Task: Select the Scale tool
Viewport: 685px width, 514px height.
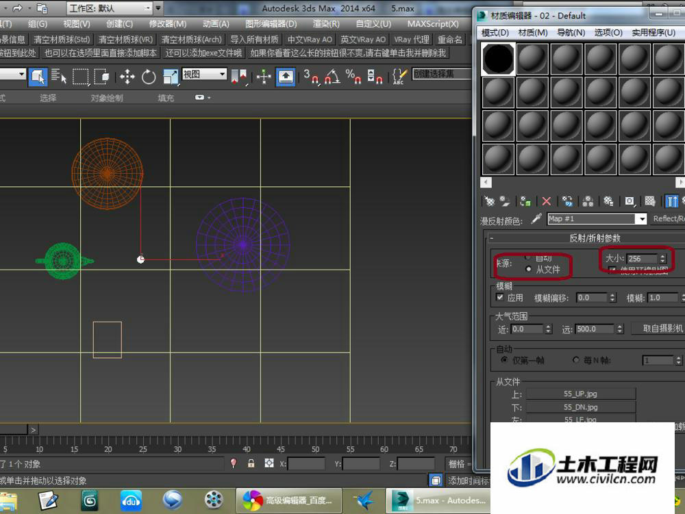Action: point(170,77)
